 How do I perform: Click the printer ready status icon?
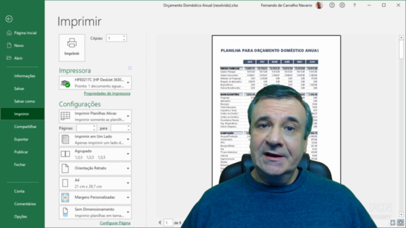pyautogui.click(x=65, y=84)
